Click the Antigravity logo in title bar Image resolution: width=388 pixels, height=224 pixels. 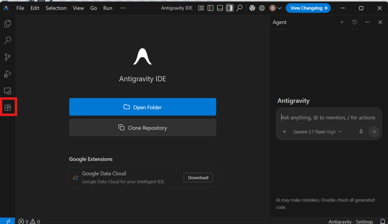click(6, 8)
